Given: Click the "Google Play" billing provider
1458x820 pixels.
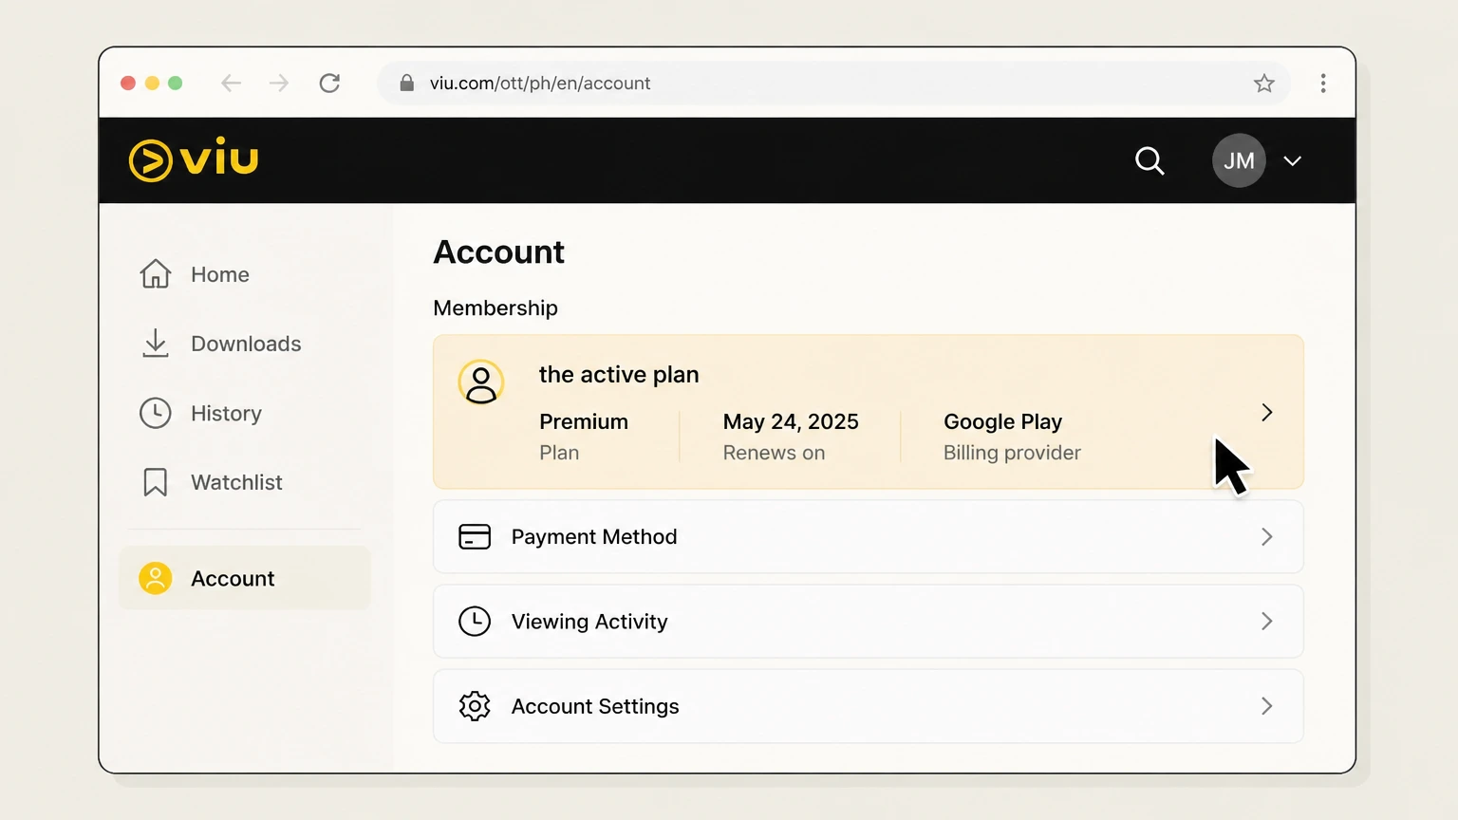Looking at the screenshot, I should pos(1002,421).
